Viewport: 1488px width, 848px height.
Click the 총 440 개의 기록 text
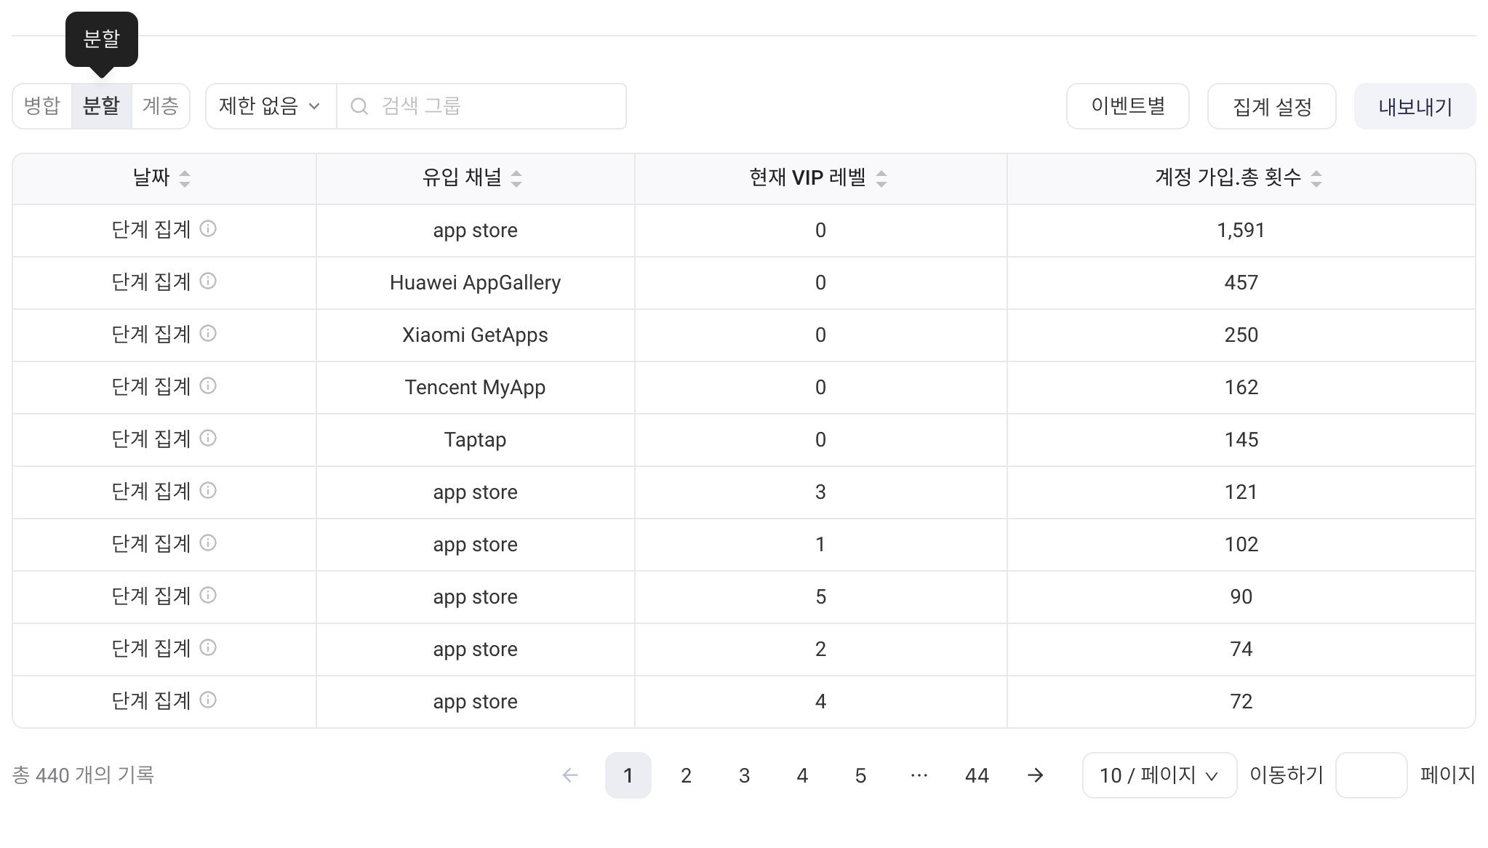[x=83, y=775]
